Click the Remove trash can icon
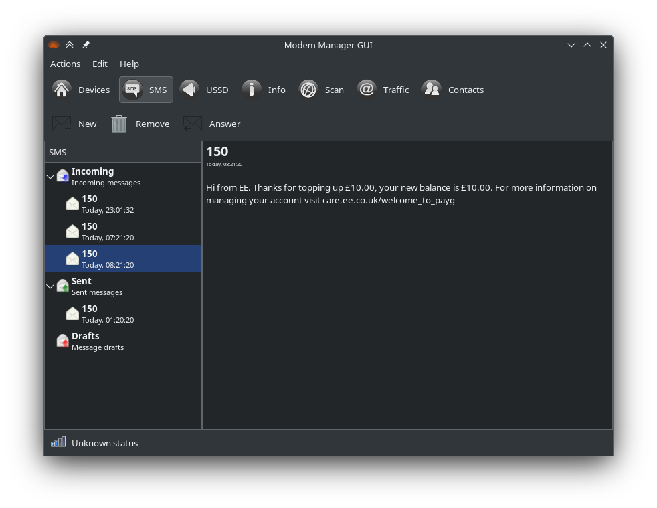 pos(119,124)
